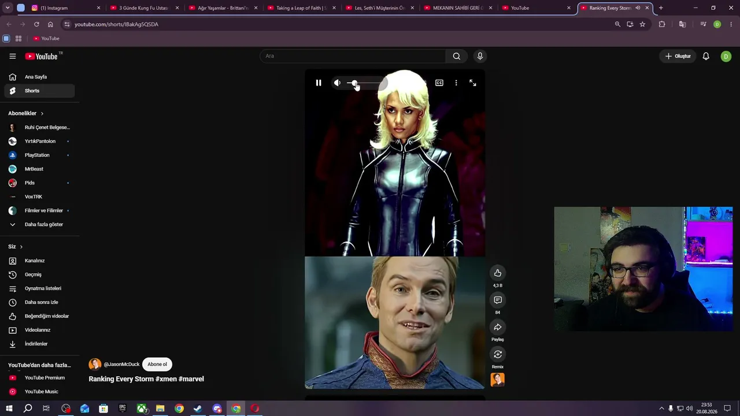Open Oynatma listeleri playlists
740x416 pixels.
[x=39, y=288]
